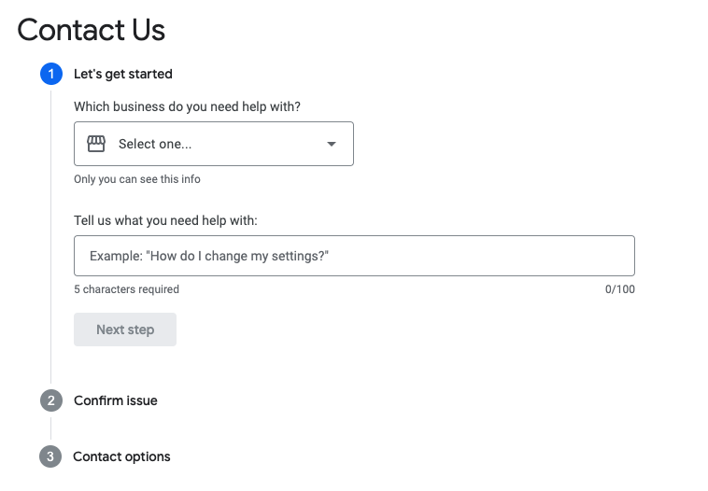Click the storefront icon in business selector
This screenshot has height=491, width=708.
tap(96, 144)
